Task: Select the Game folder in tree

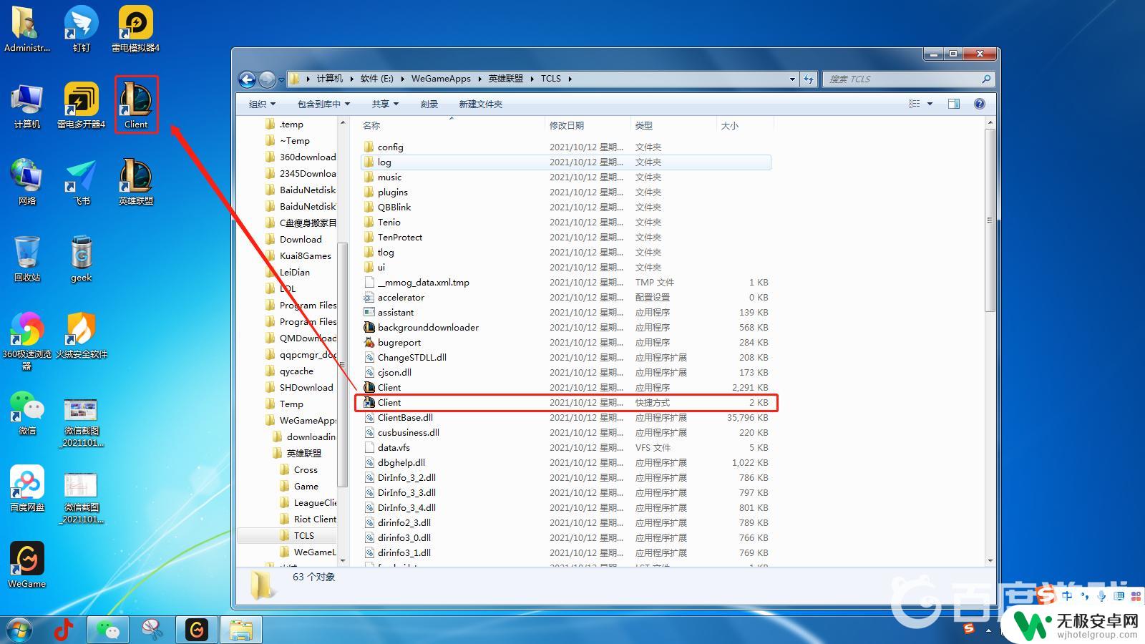Action: pos(306,486)
